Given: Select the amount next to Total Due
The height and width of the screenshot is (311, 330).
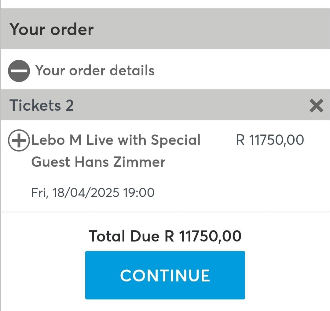Looking at the screenshot, I should pos(203,236).
